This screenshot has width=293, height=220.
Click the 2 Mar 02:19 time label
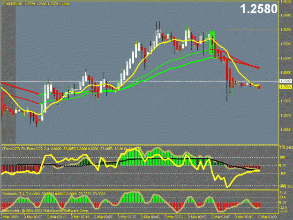[80, 217]
